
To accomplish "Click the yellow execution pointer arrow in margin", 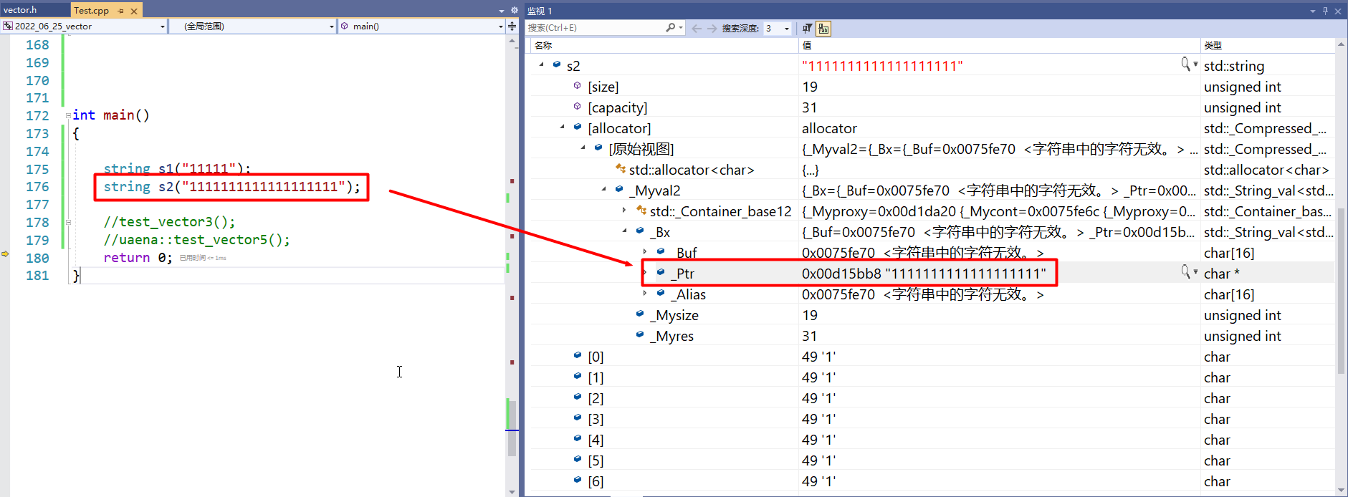I will pyautogui.click(x=5, y=254).
